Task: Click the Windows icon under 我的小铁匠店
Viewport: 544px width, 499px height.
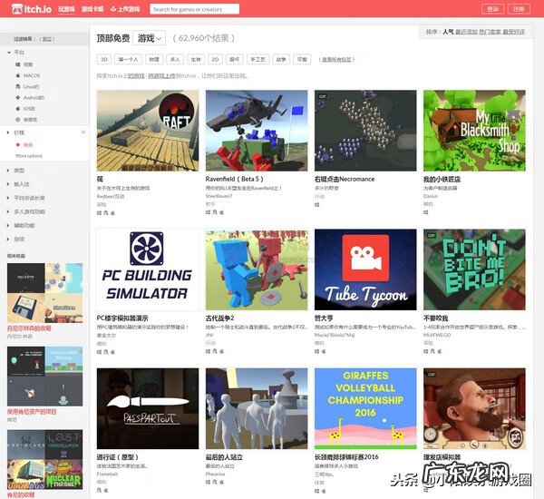Action: pos(426,211)
